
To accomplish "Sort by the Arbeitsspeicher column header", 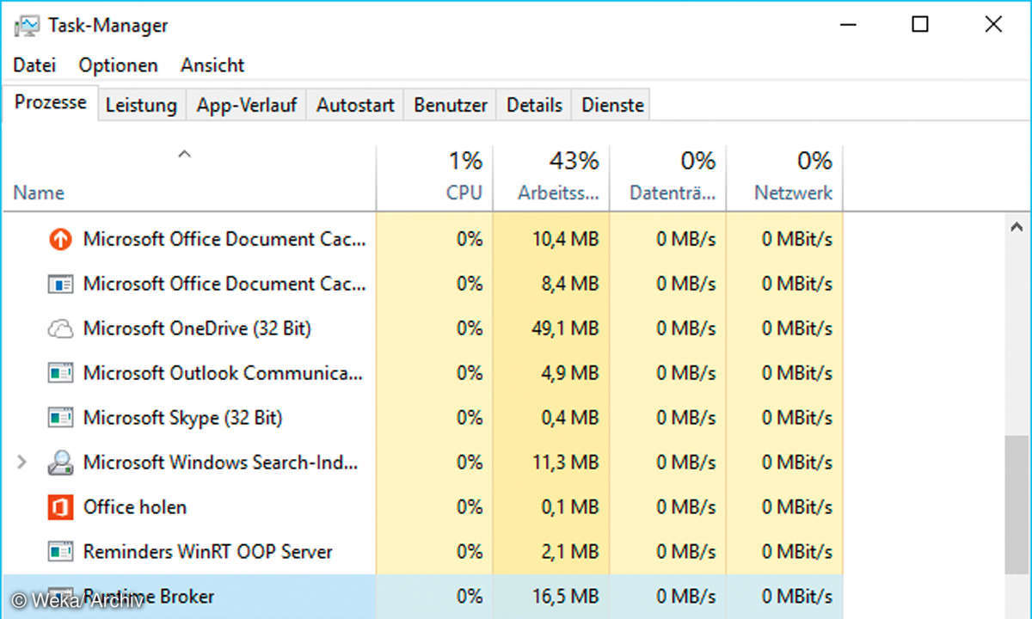I will pyautogui.click(x=551, y=176).
